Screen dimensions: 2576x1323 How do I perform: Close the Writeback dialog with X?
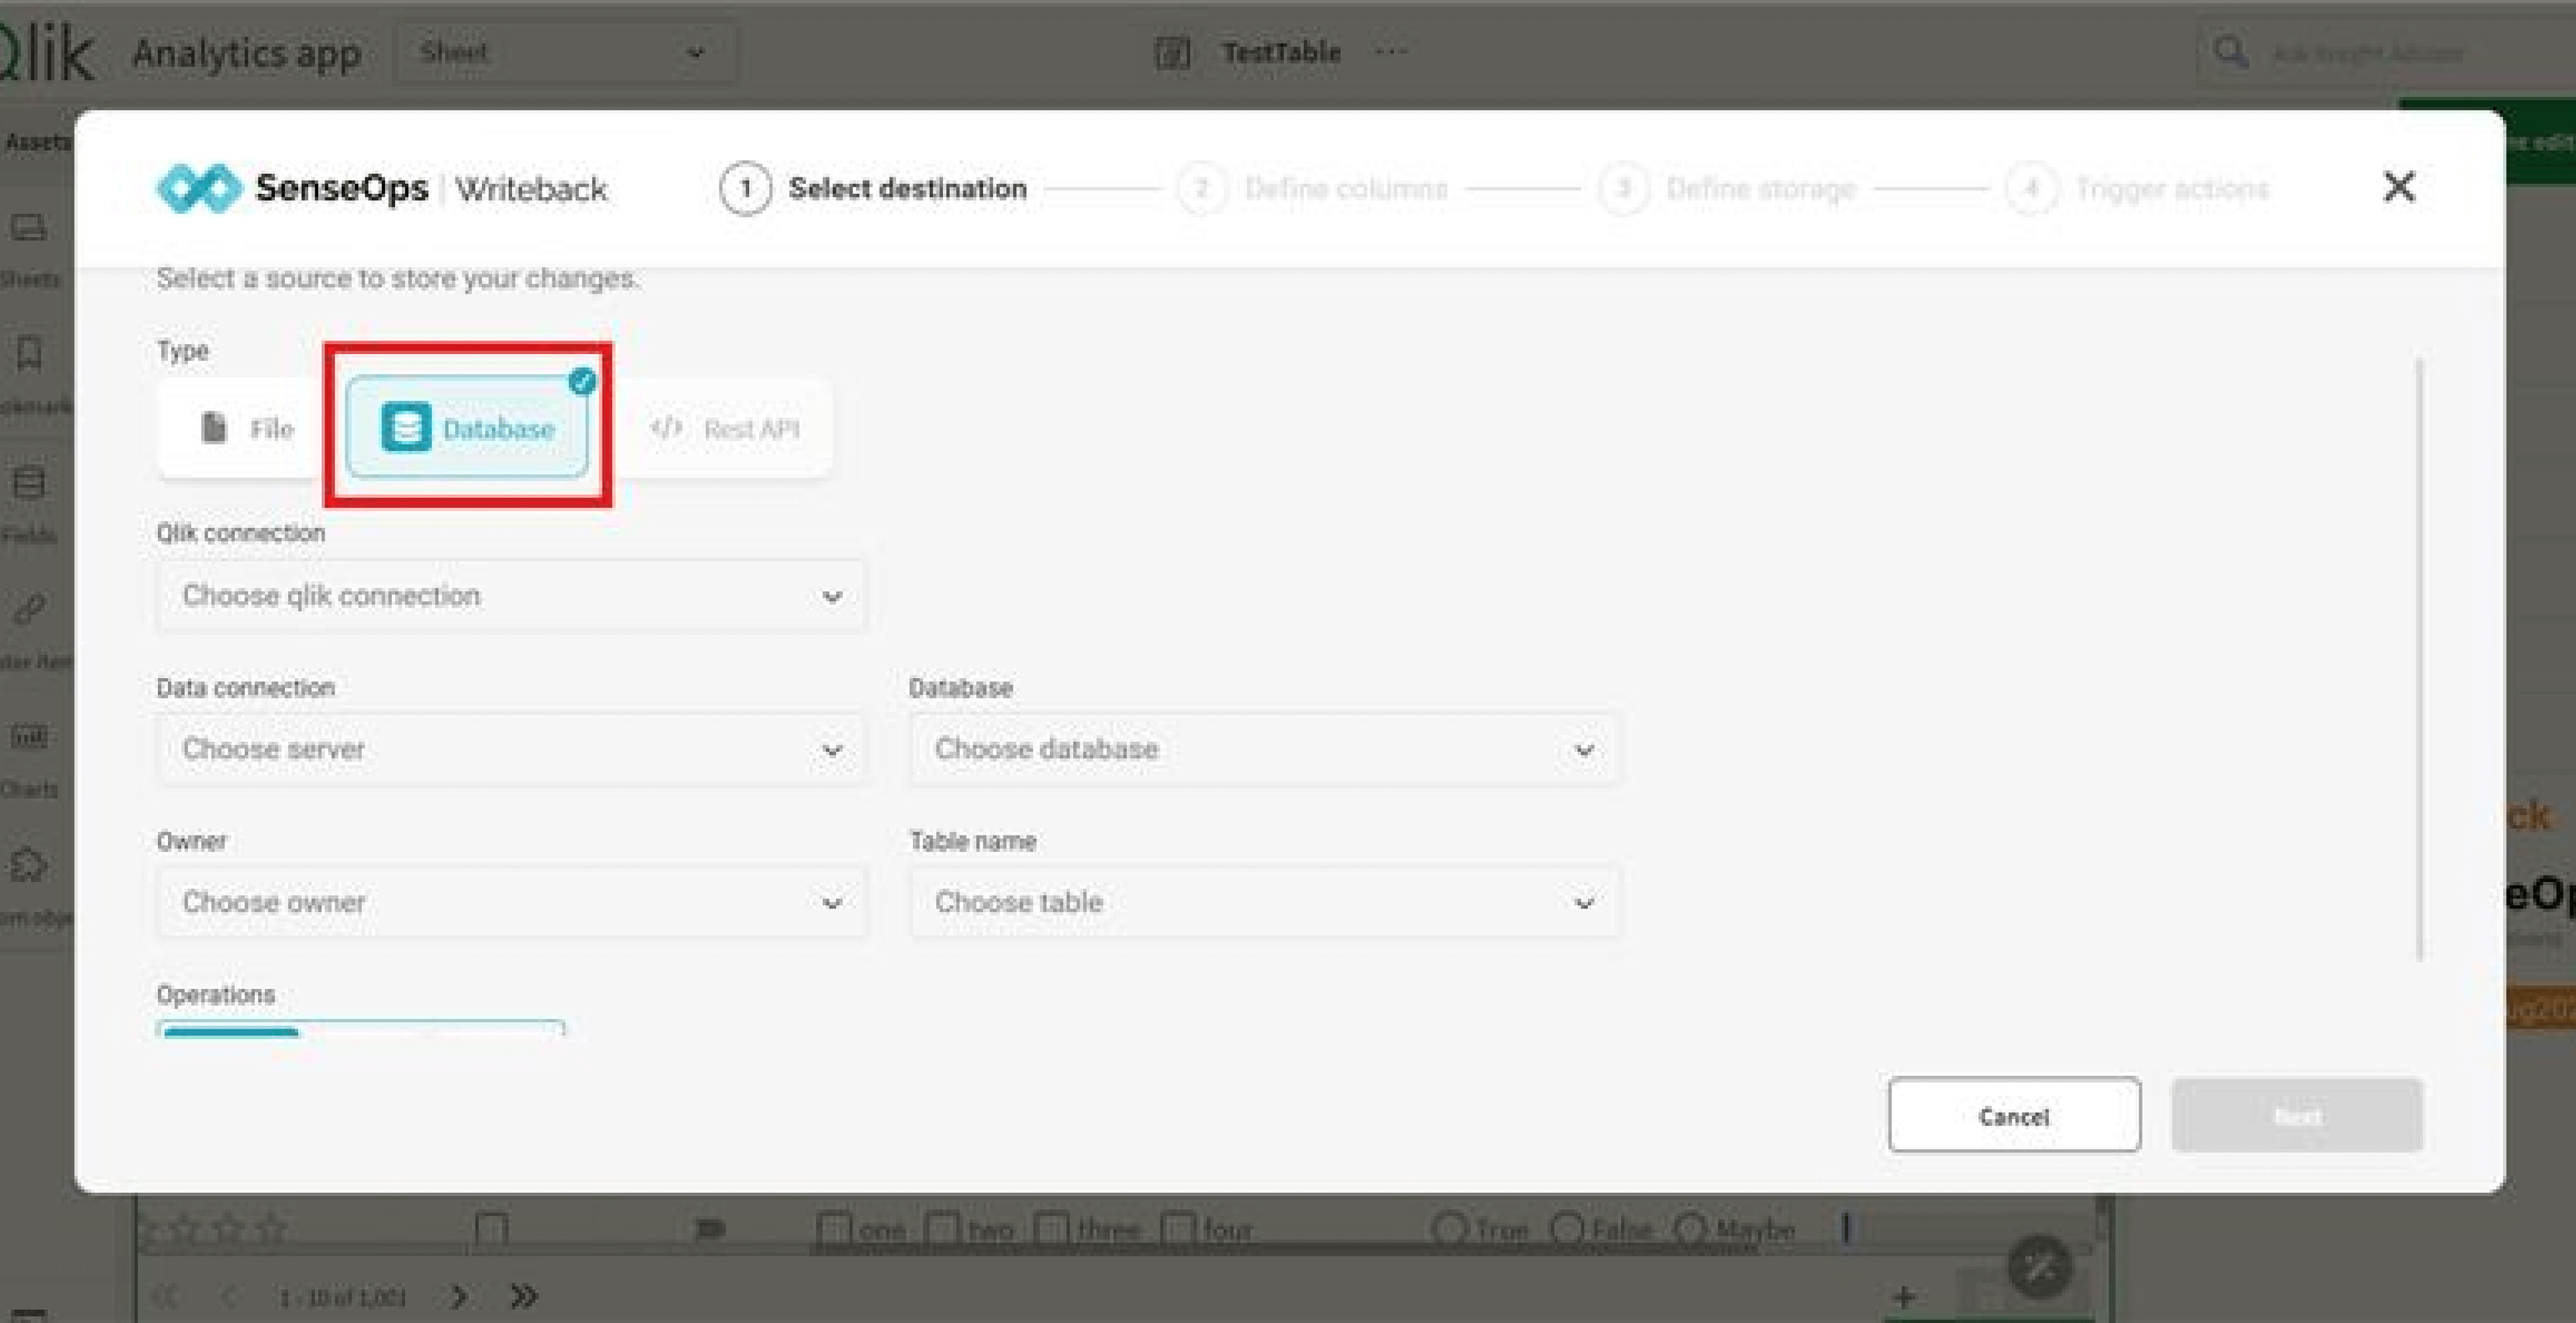(2399, 187)
